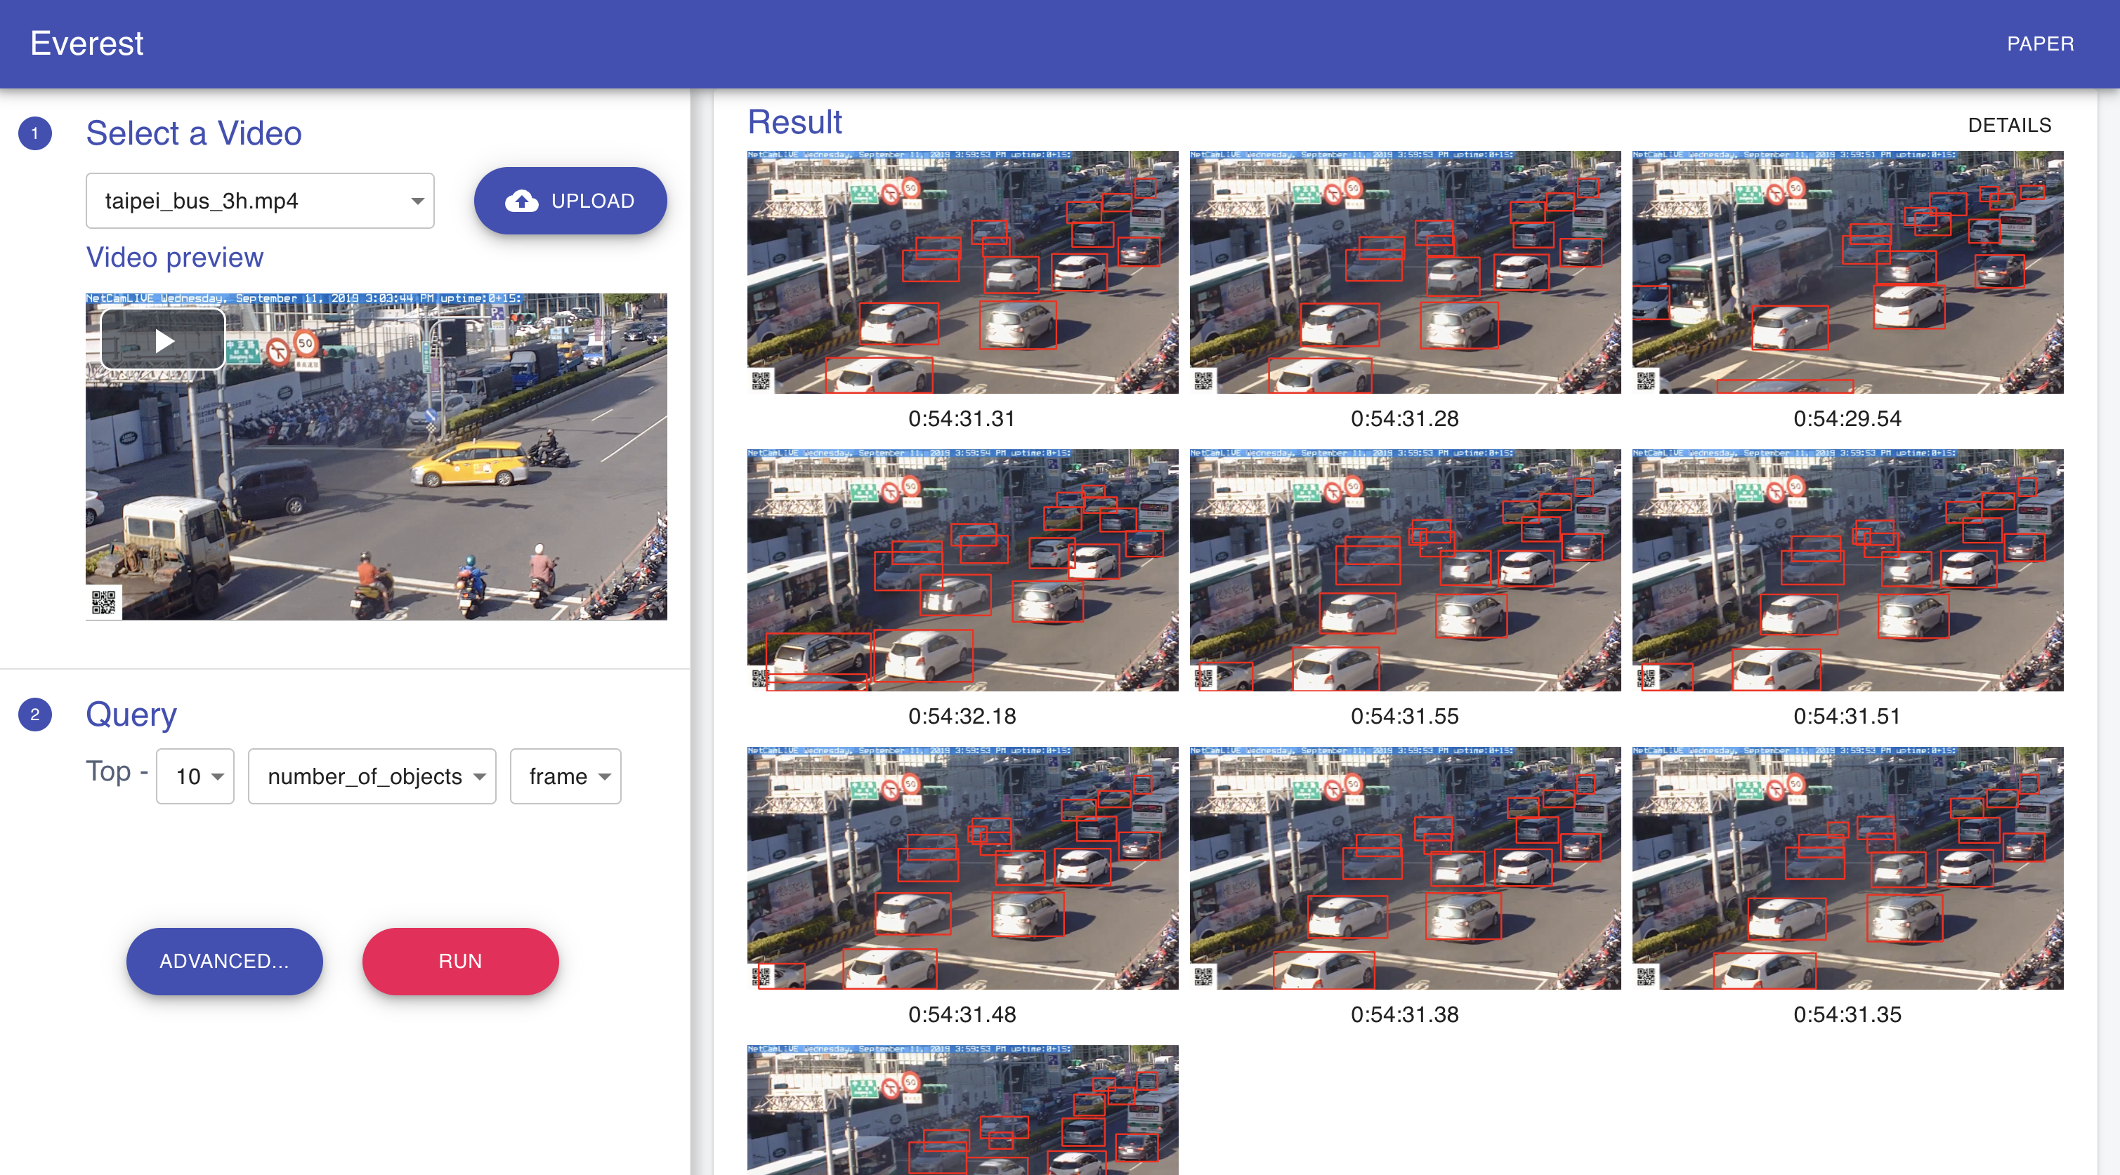
Task: Click the partially visible tenth result thumbnail
Action: click(962, 1110)
